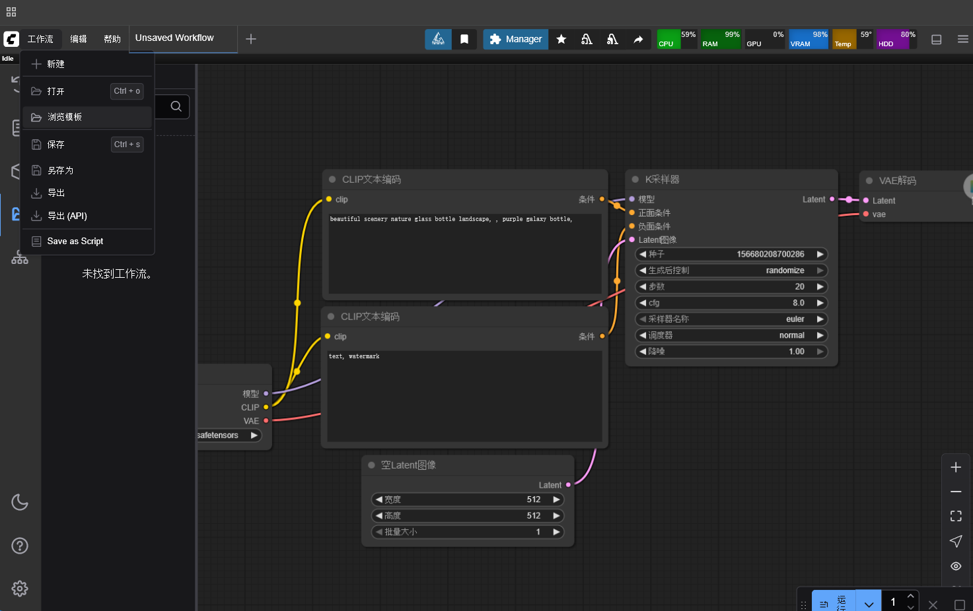Open the 采样器名称 euler dropdown

[x=731, y=319]
